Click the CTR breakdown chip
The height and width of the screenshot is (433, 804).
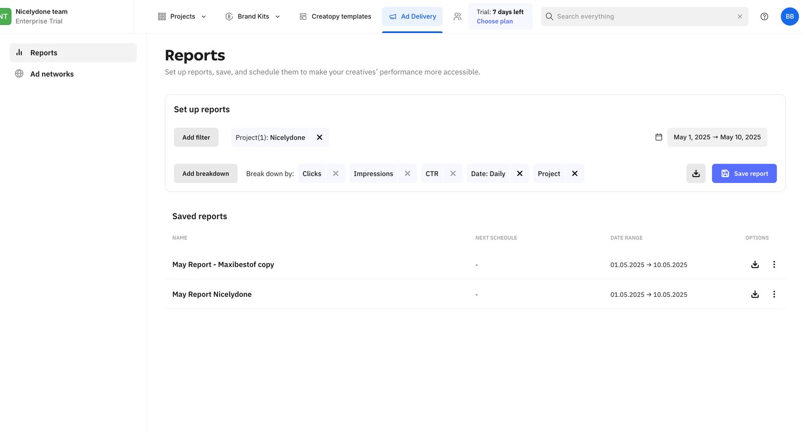tap(432, 173)
